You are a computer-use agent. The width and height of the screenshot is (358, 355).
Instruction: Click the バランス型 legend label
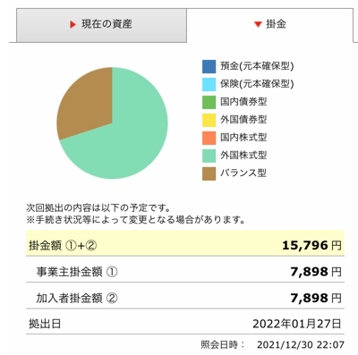243,173
